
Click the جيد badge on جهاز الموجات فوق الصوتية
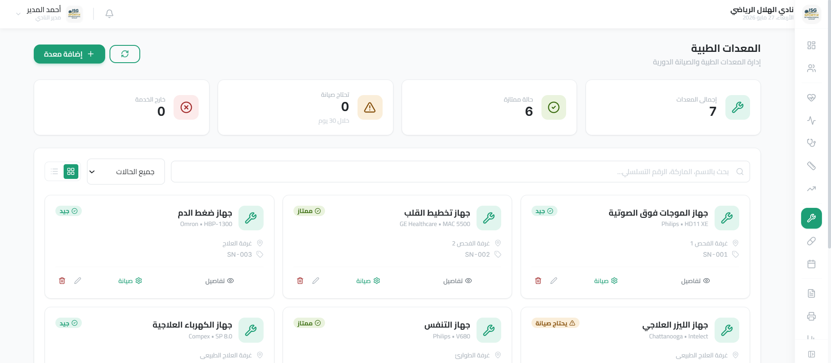pyautogui.click(x=544, y=211)
